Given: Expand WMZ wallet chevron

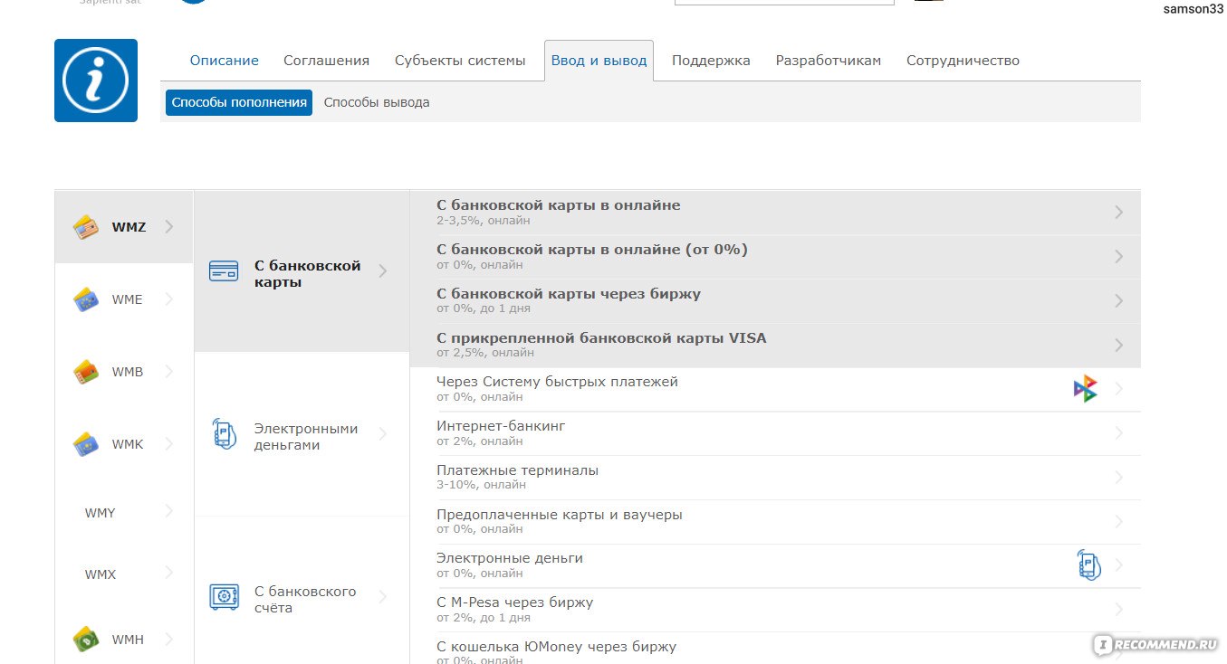Looking at the screenshot, I should coord(169,226).
